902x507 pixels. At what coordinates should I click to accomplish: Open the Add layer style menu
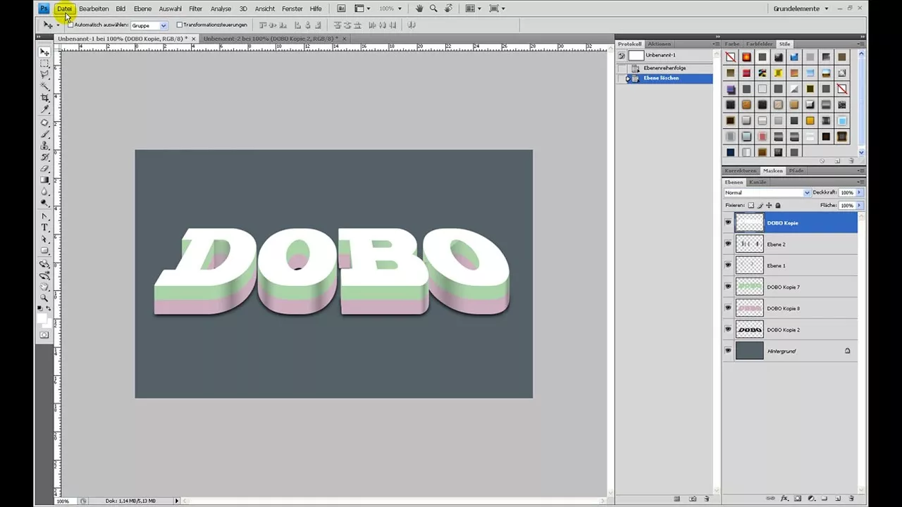click(x=784, y=499)
